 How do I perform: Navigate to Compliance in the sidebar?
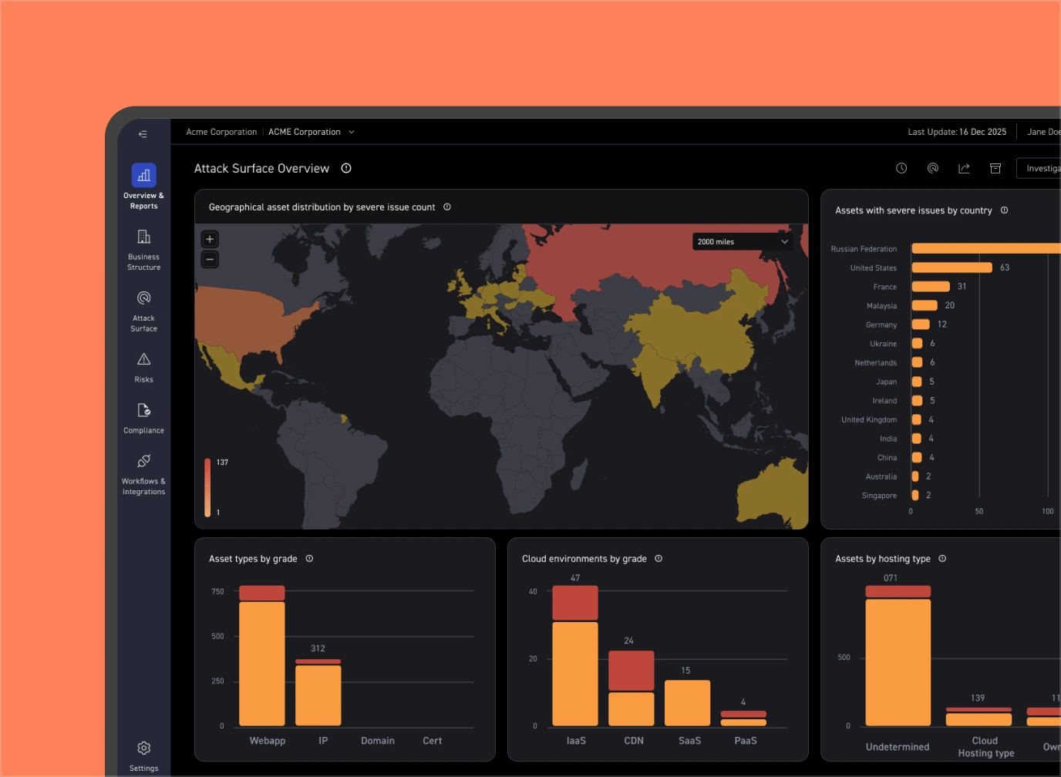143,418
